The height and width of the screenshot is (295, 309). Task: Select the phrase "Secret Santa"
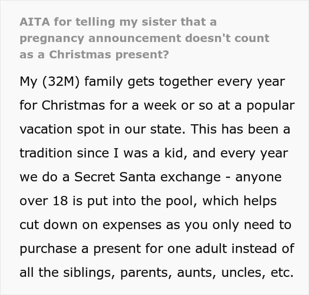tap(106, 177)
